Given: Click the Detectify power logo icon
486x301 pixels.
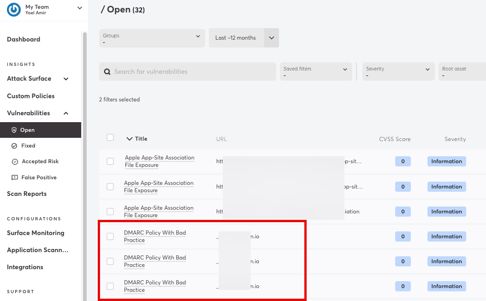Looking at the screenshot, I should point(14,10).
